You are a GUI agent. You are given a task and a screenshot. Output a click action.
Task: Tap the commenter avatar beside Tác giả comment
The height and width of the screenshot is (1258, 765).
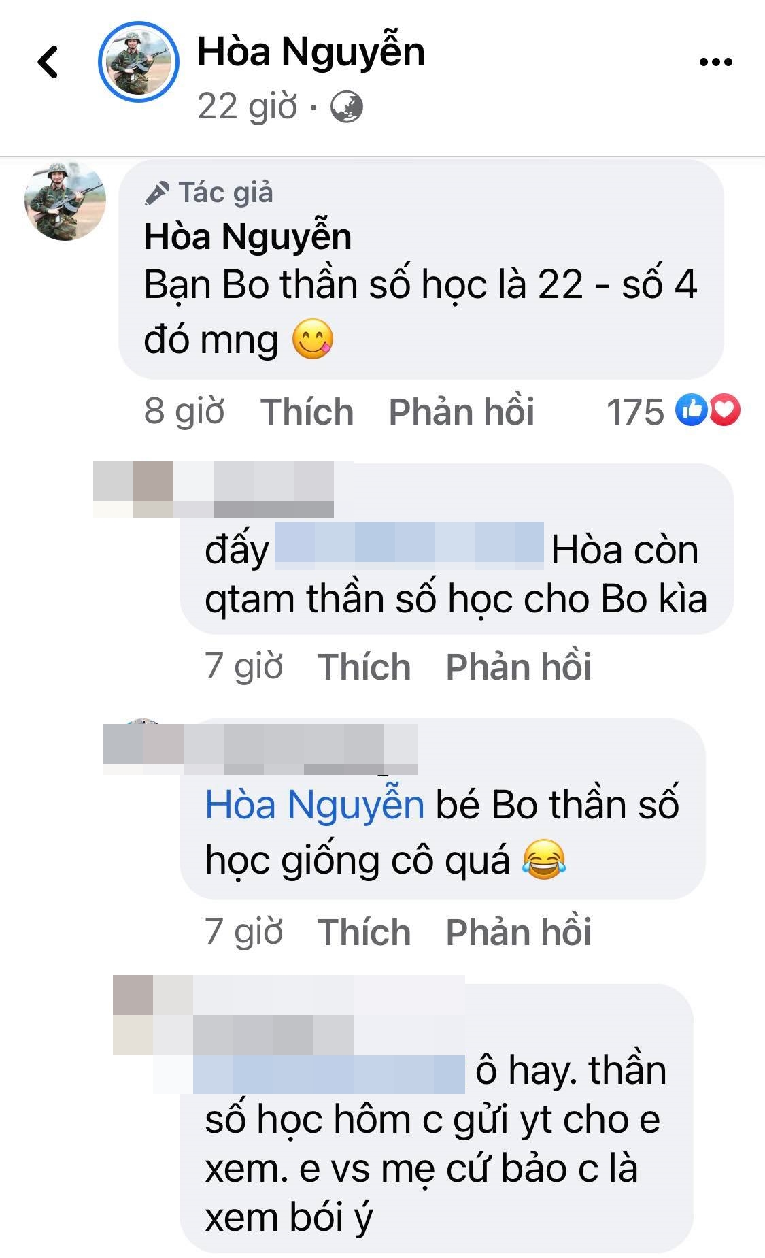[x=65, y=202]
